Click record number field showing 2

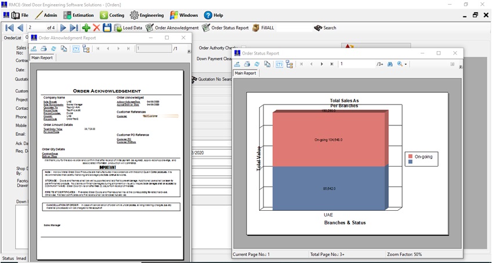click(x=36, y=28)
